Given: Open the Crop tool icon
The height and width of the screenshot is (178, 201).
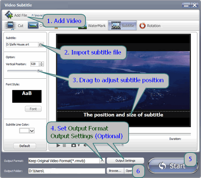Looking at the screenshot, I should click(x=33, y=25).
